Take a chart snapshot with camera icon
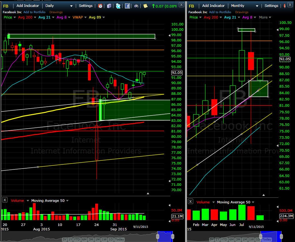Screen dimensions: 295x242 click(x=137, y=6)
